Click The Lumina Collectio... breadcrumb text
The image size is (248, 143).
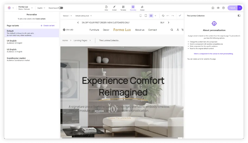click(109, 40)
